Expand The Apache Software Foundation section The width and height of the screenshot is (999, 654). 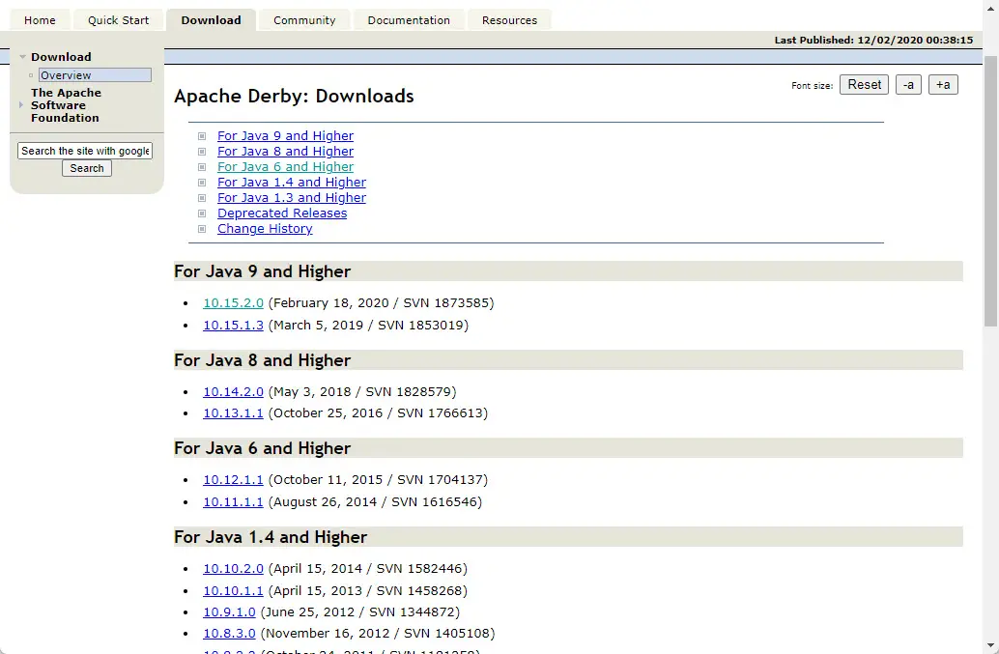[x=21, y=105]
